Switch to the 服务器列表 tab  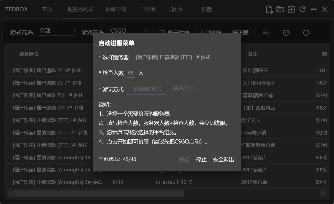pos(80,9)
